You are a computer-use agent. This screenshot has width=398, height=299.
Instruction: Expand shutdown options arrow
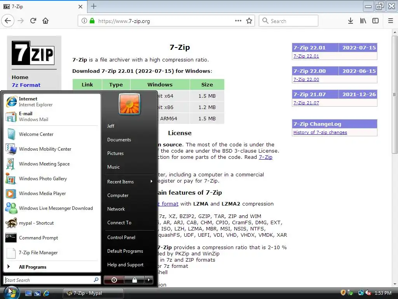[x=149, y=280]
